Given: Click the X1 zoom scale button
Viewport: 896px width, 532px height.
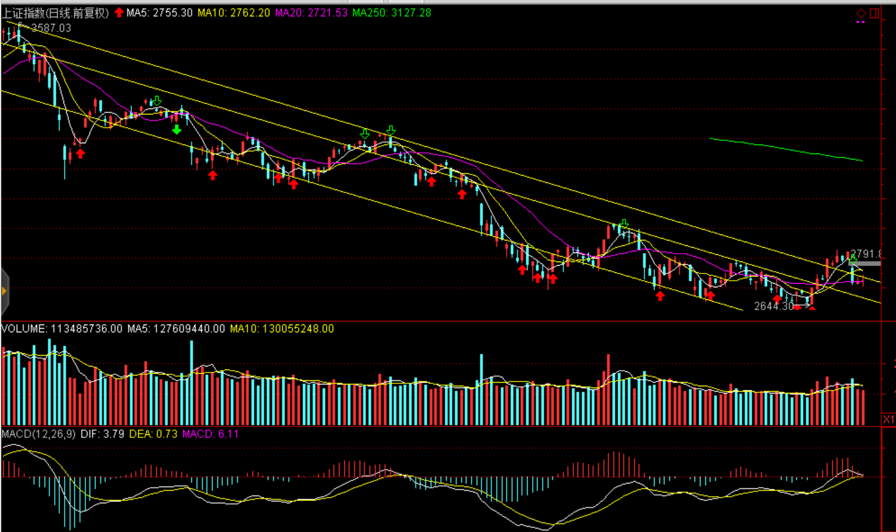Looking at the screenshot, I should click(x=888, y=419).
